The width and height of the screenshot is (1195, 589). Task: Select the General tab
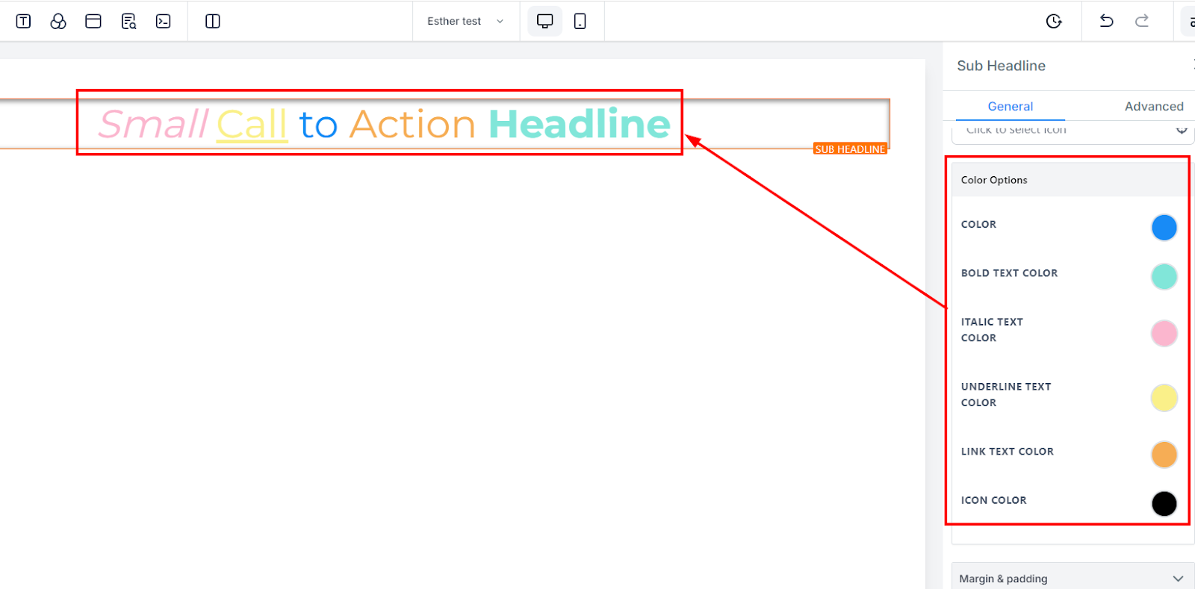[1011, 106]
